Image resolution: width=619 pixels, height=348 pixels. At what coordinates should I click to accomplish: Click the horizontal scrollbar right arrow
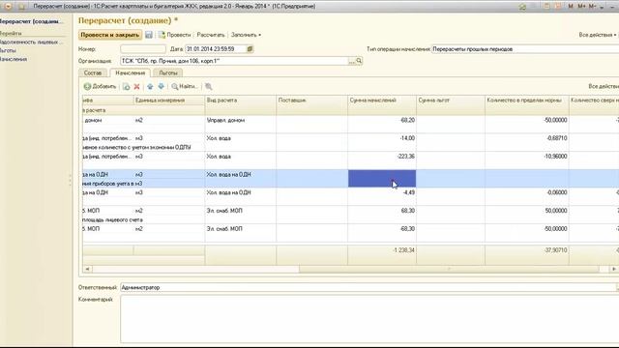pos(614,269)
